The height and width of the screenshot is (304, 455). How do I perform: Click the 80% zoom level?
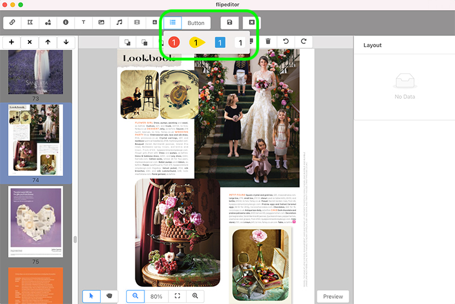point(156,297)
